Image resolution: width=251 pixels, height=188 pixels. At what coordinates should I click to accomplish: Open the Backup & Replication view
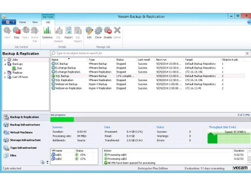click(26, 117)
